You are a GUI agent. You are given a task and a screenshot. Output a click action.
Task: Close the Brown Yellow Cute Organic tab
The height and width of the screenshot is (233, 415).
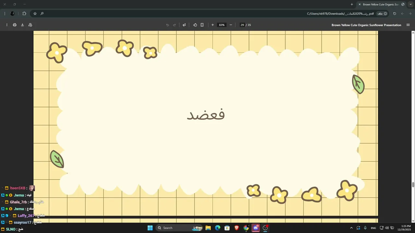(x=360, y=5)
